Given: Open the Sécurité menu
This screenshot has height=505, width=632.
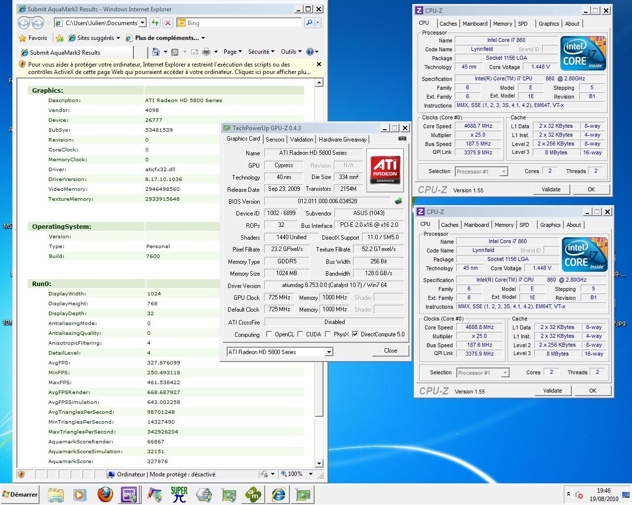Looking at the screenshot, I should click(262, 52).
